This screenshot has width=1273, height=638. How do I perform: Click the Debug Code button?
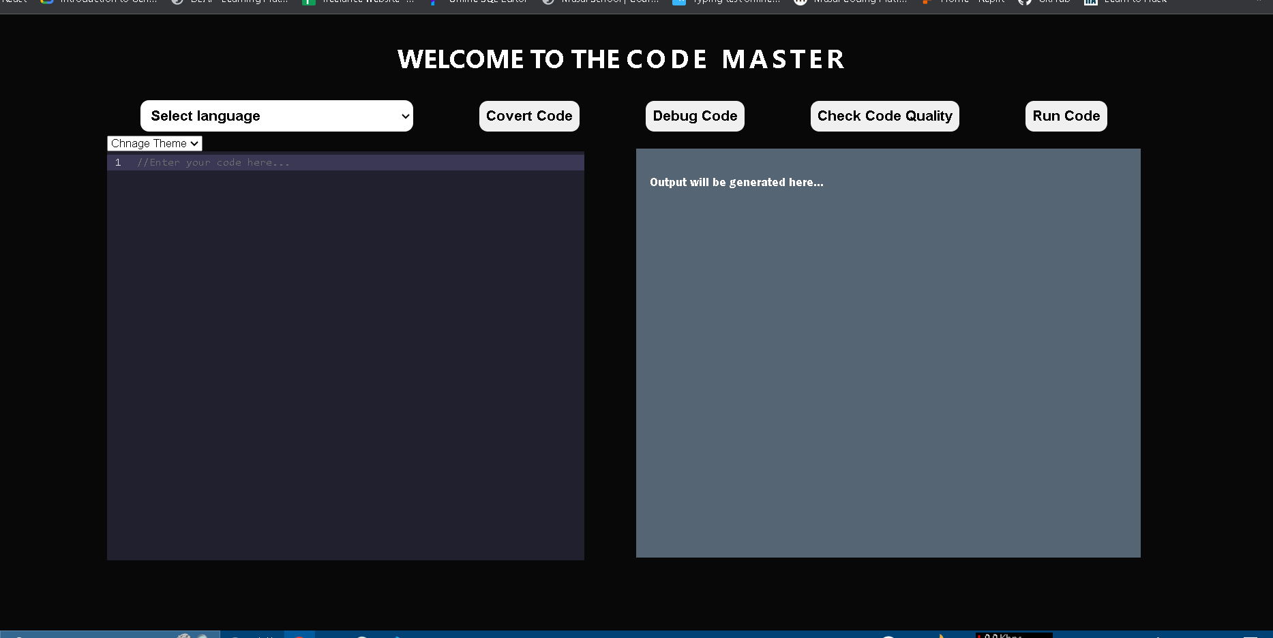695,116
